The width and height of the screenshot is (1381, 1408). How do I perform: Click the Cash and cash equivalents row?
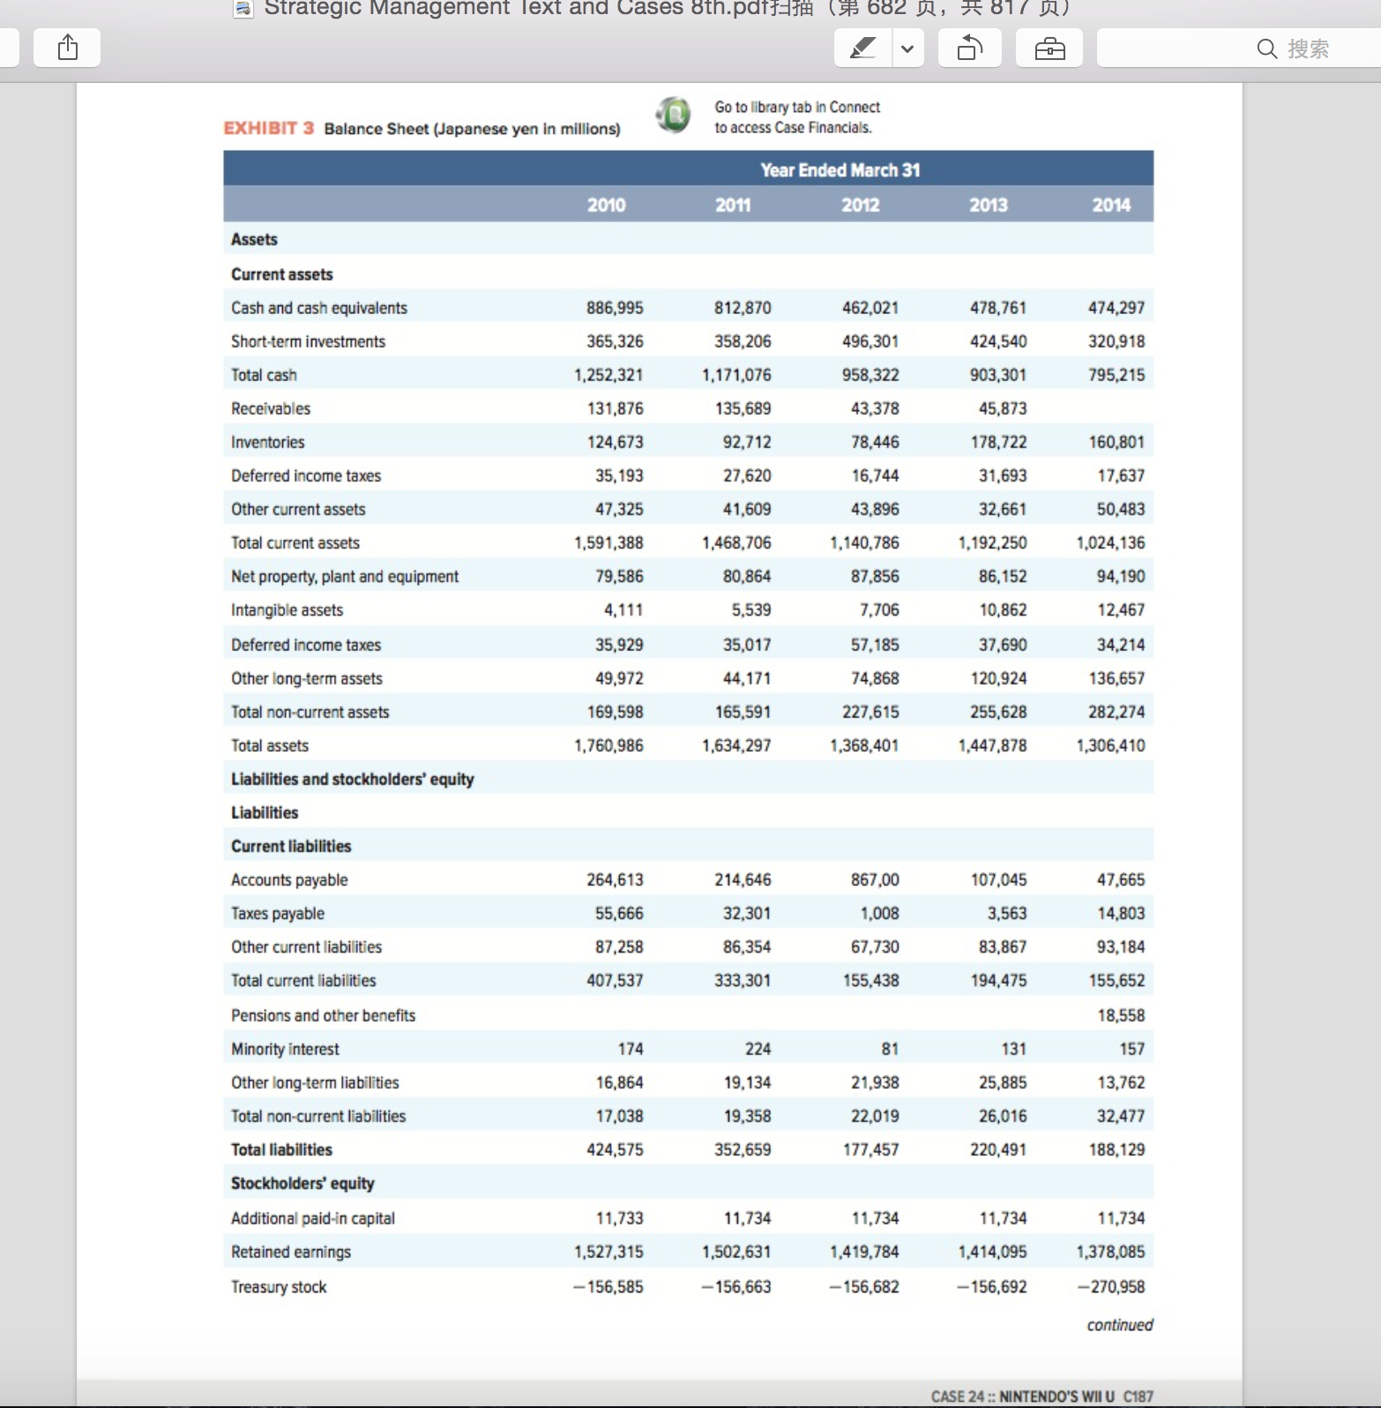pos(688,308)
